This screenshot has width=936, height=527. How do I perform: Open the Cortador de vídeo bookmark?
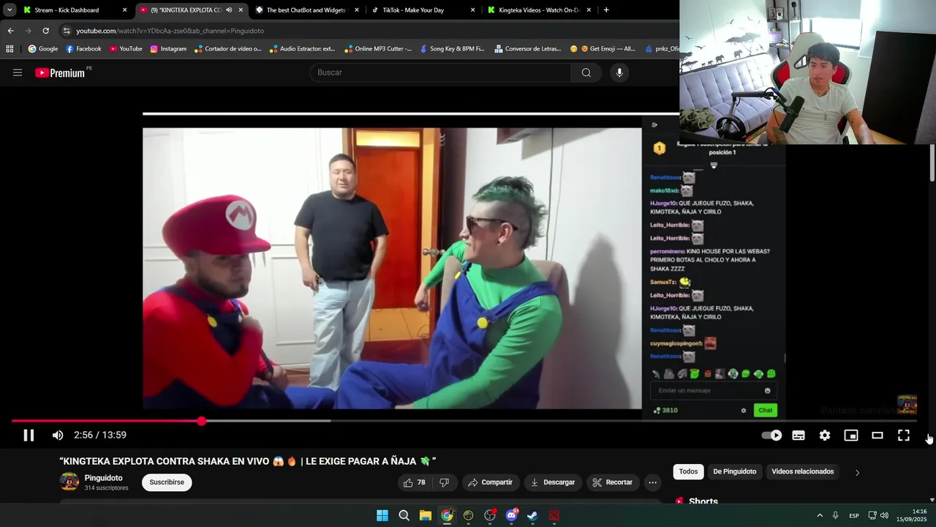tap(227, 49)
